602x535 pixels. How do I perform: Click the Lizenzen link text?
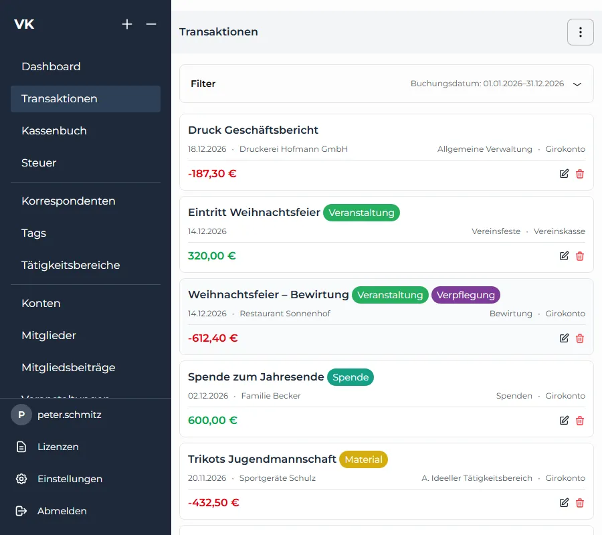[58, 447]
